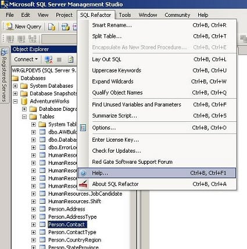
Task: Open the Project menu
Action: (x=64, y=15)
